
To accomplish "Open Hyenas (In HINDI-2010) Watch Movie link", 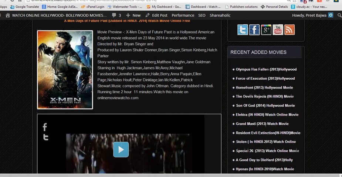I will 265,169.
